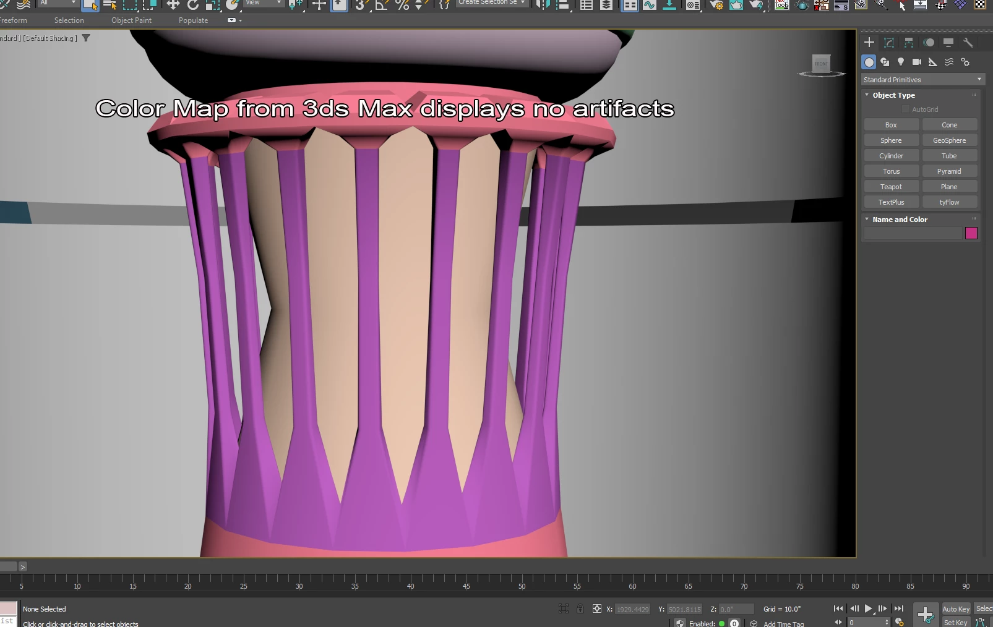Click Play Animation button
This screenshot has width=993, height=627.
tap(869, 609)
